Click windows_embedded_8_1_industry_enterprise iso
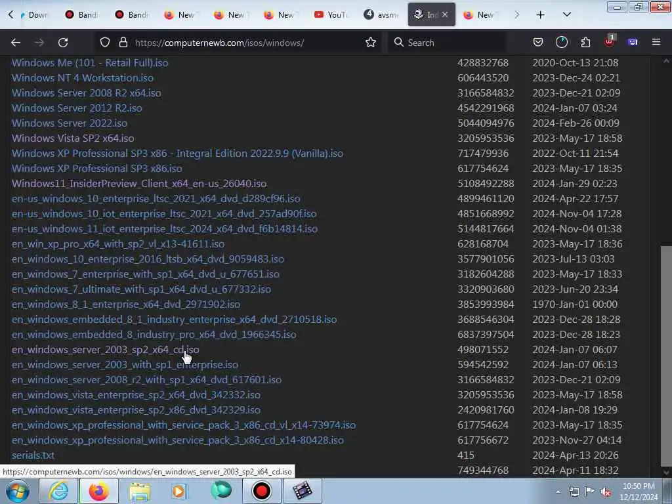 174,320
